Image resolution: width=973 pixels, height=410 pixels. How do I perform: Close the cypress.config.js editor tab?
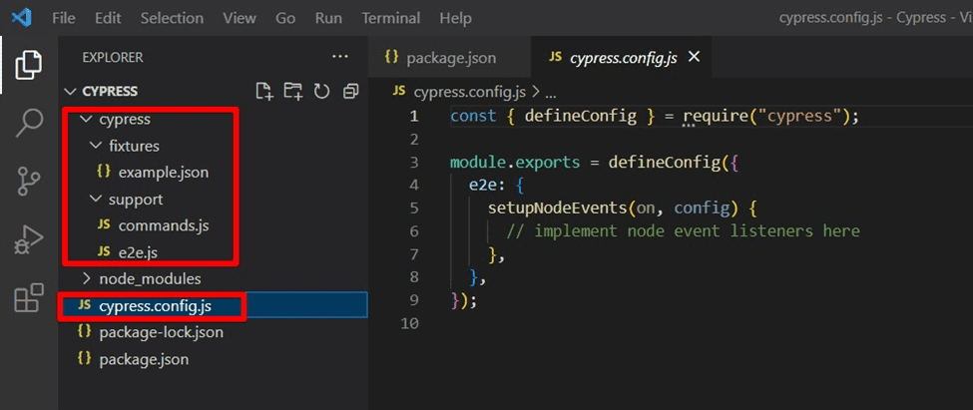pyautogui.click(x=695, y=57)
